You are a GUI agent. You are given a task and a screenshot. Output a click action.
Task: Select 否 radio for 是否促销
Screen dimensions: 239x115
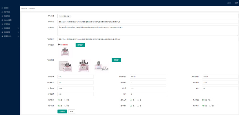(66, 105)
